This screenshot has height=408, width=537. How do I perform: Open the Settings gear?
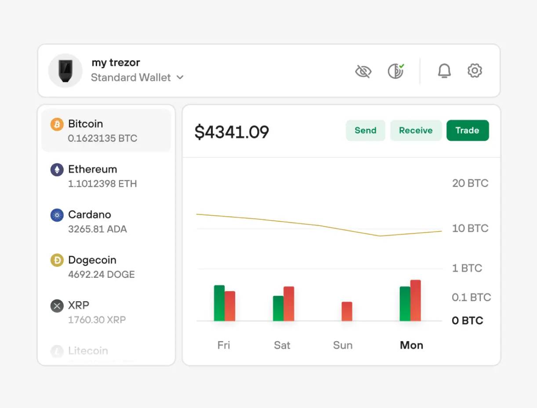pyautogui.click(x=475, y=71)
